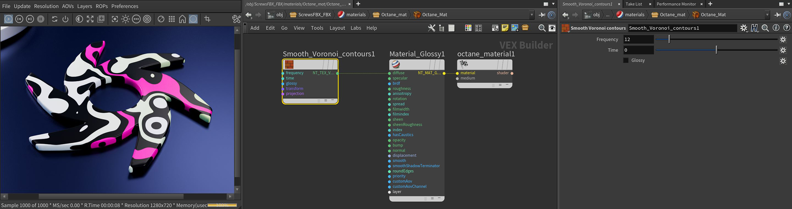Viewport: 792px width, 209px height.
Task: Click the materials breadcrumb in parameter pane
Action: pyautogui.click(x=634, y=15)
